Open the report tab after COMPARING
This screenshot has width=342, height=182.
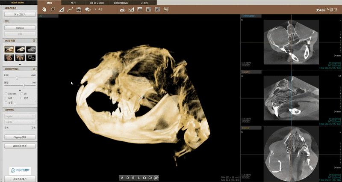click(x=145, y=3)
